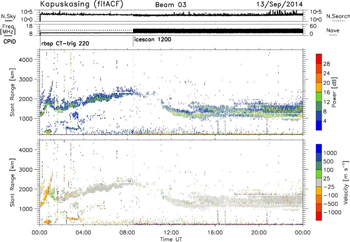Click 'Slant Range [km]' label on the velocity panel
This screenshot has width=350, height=242.
[12, 182]
